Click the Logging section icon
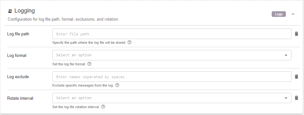This screenshot has width=304, height=115. (x=10, y=11)
